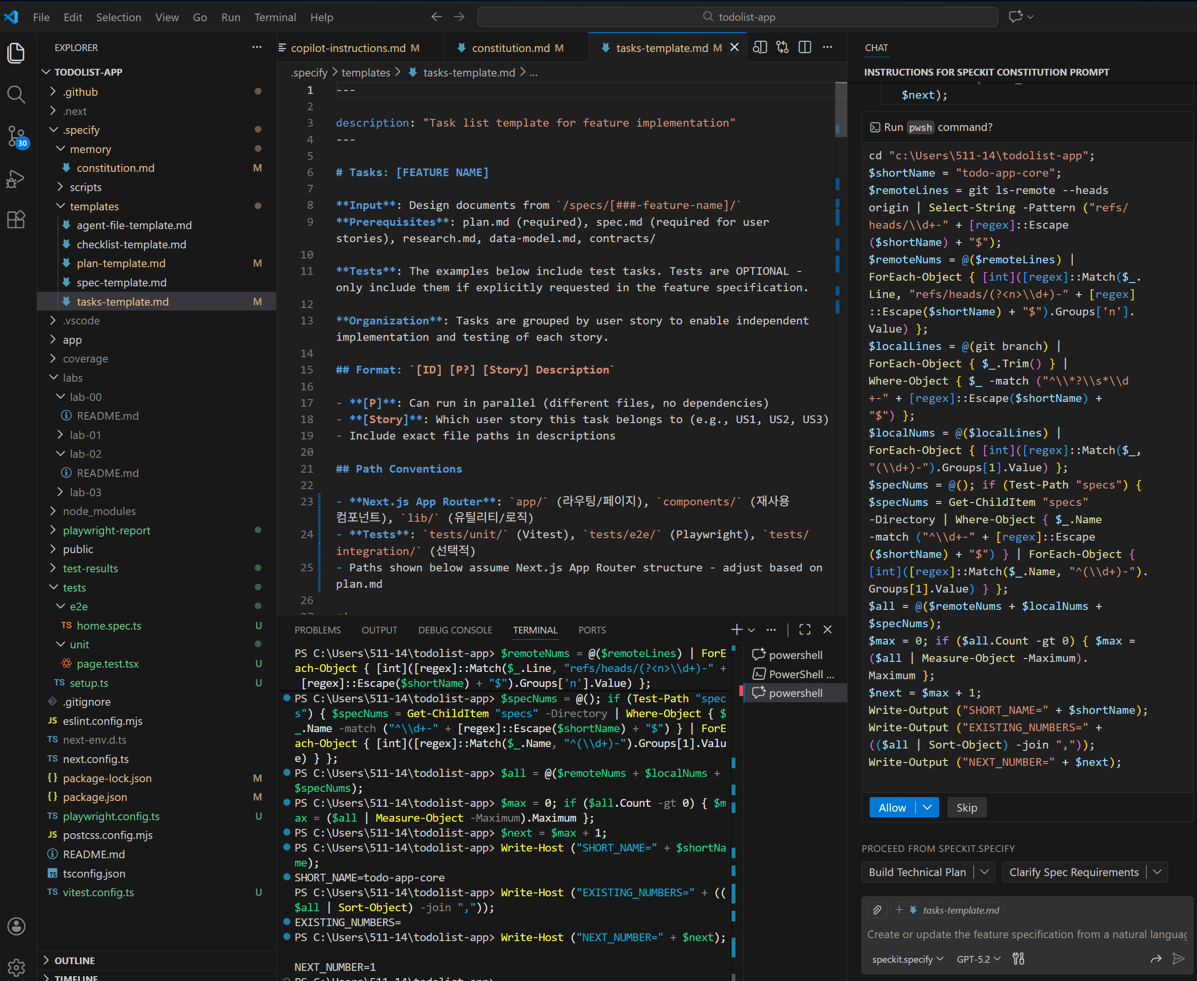Open the Manage gear icon
This screenshot has height=981, width=1197.
16,968
